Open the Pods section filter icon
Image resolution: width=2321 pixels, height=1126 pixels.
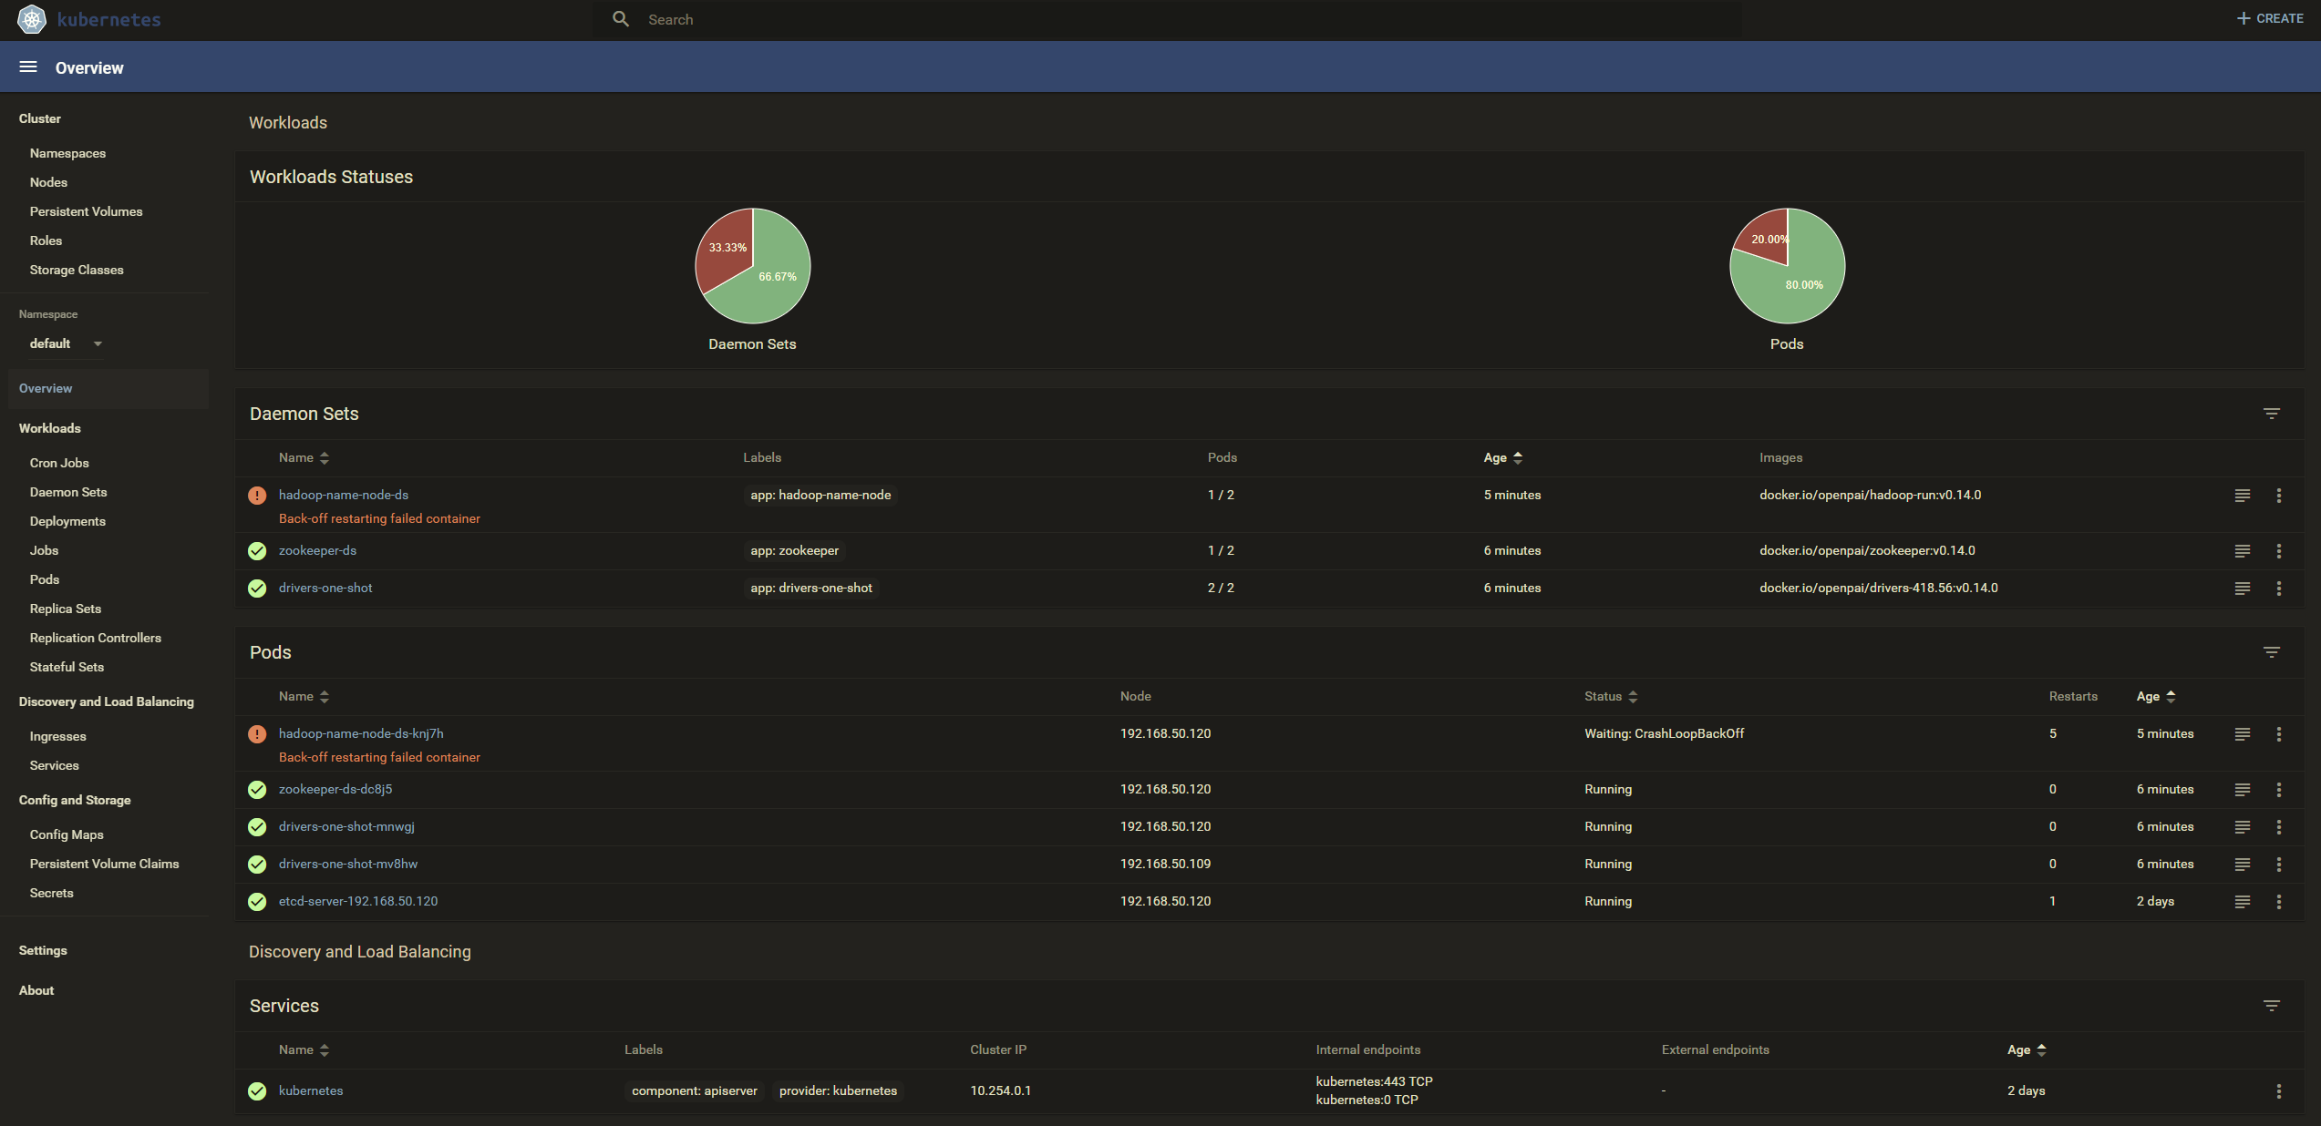2271,652
